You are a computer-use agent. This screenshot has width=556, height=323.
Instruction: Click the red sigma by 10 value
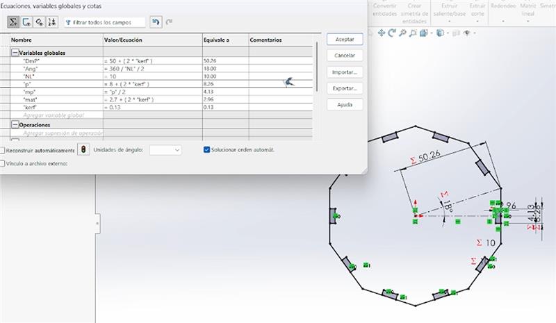click(480, 242)
